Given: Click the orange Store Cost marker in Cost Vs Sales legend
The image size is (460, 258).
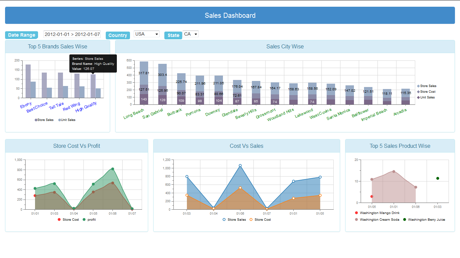Looking at the screenshot, I should pos(251,220).
